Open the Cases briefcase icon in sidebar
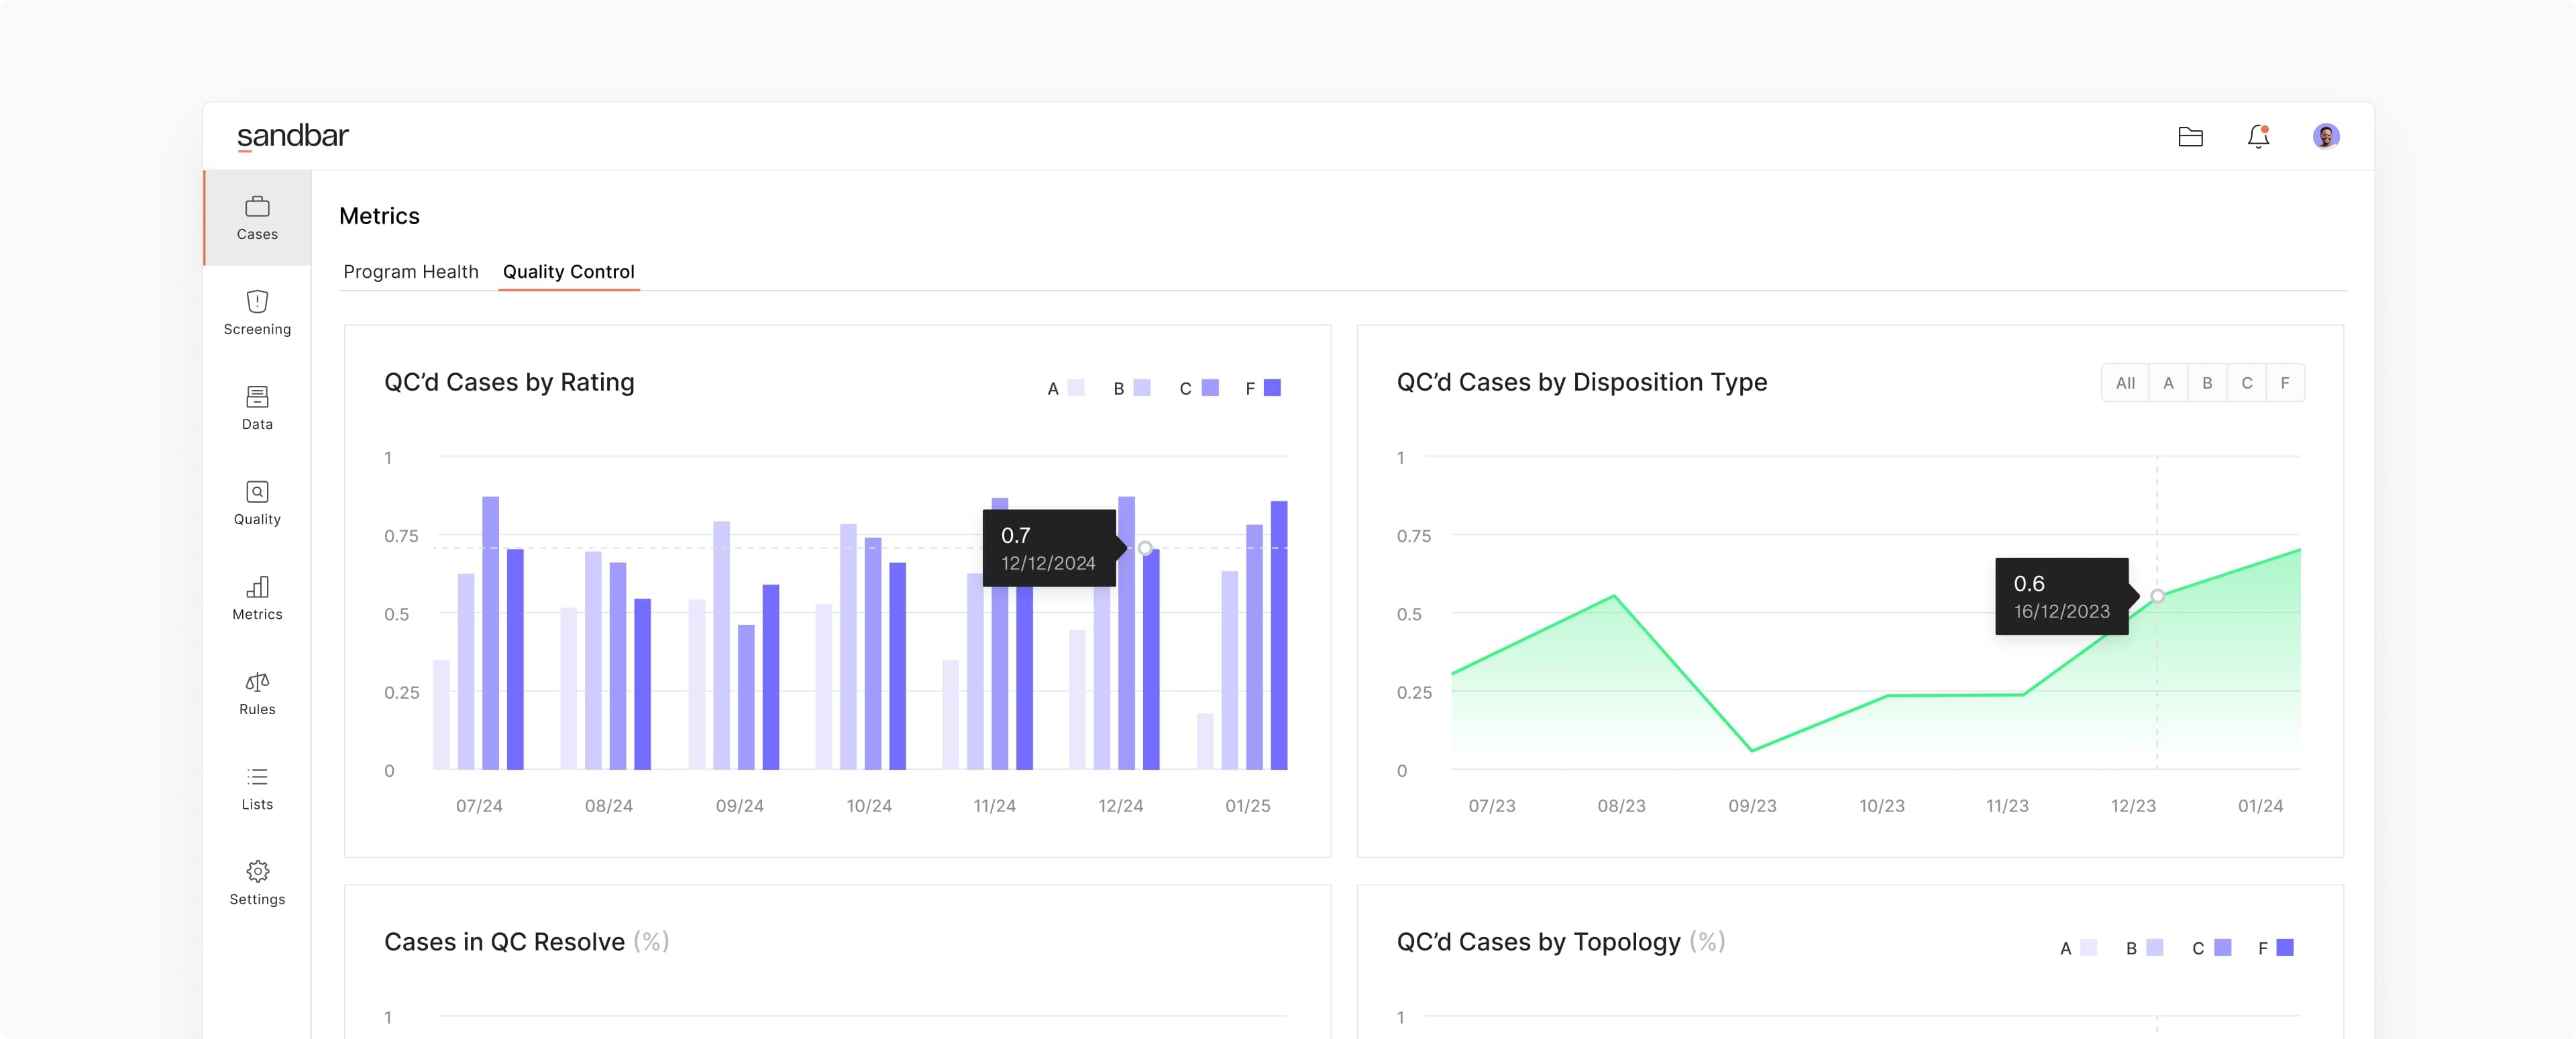 257,207
